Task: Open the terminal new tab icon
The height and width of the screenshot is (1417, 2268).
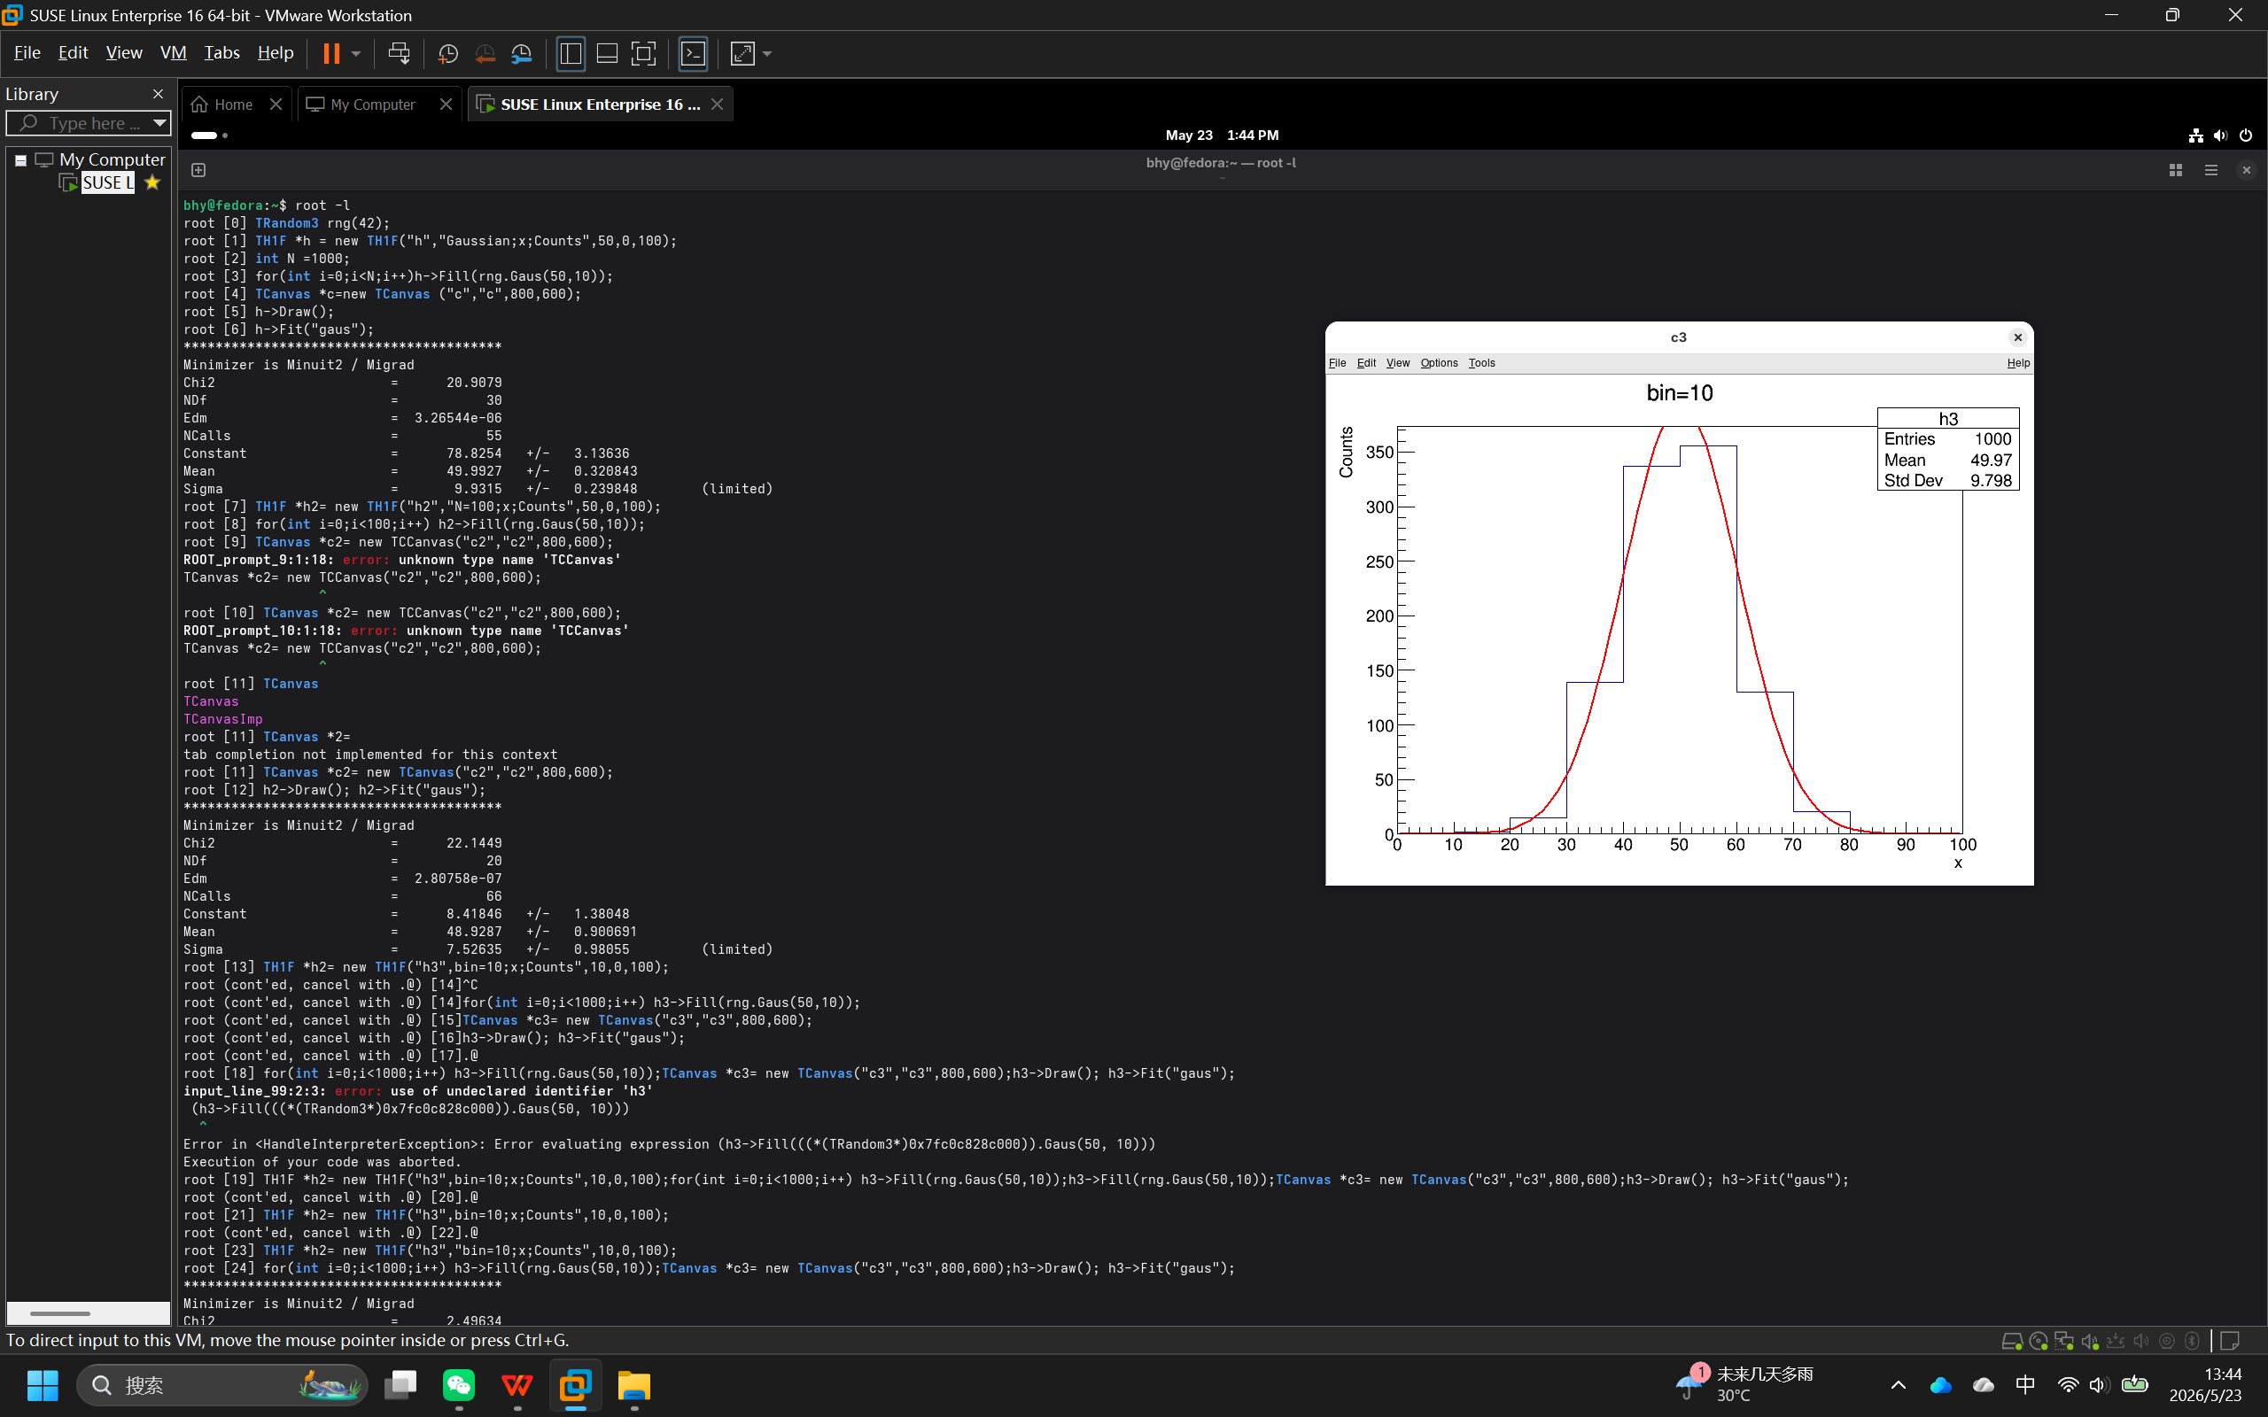Action: [x=198, y=170]
